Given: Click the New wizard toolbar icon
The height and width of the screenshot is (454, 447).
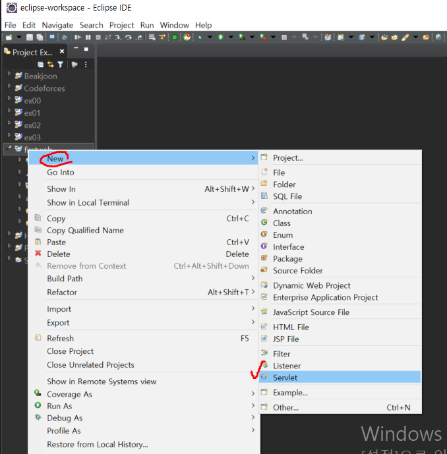Looking at the screenshot, I should coord(9,38).
